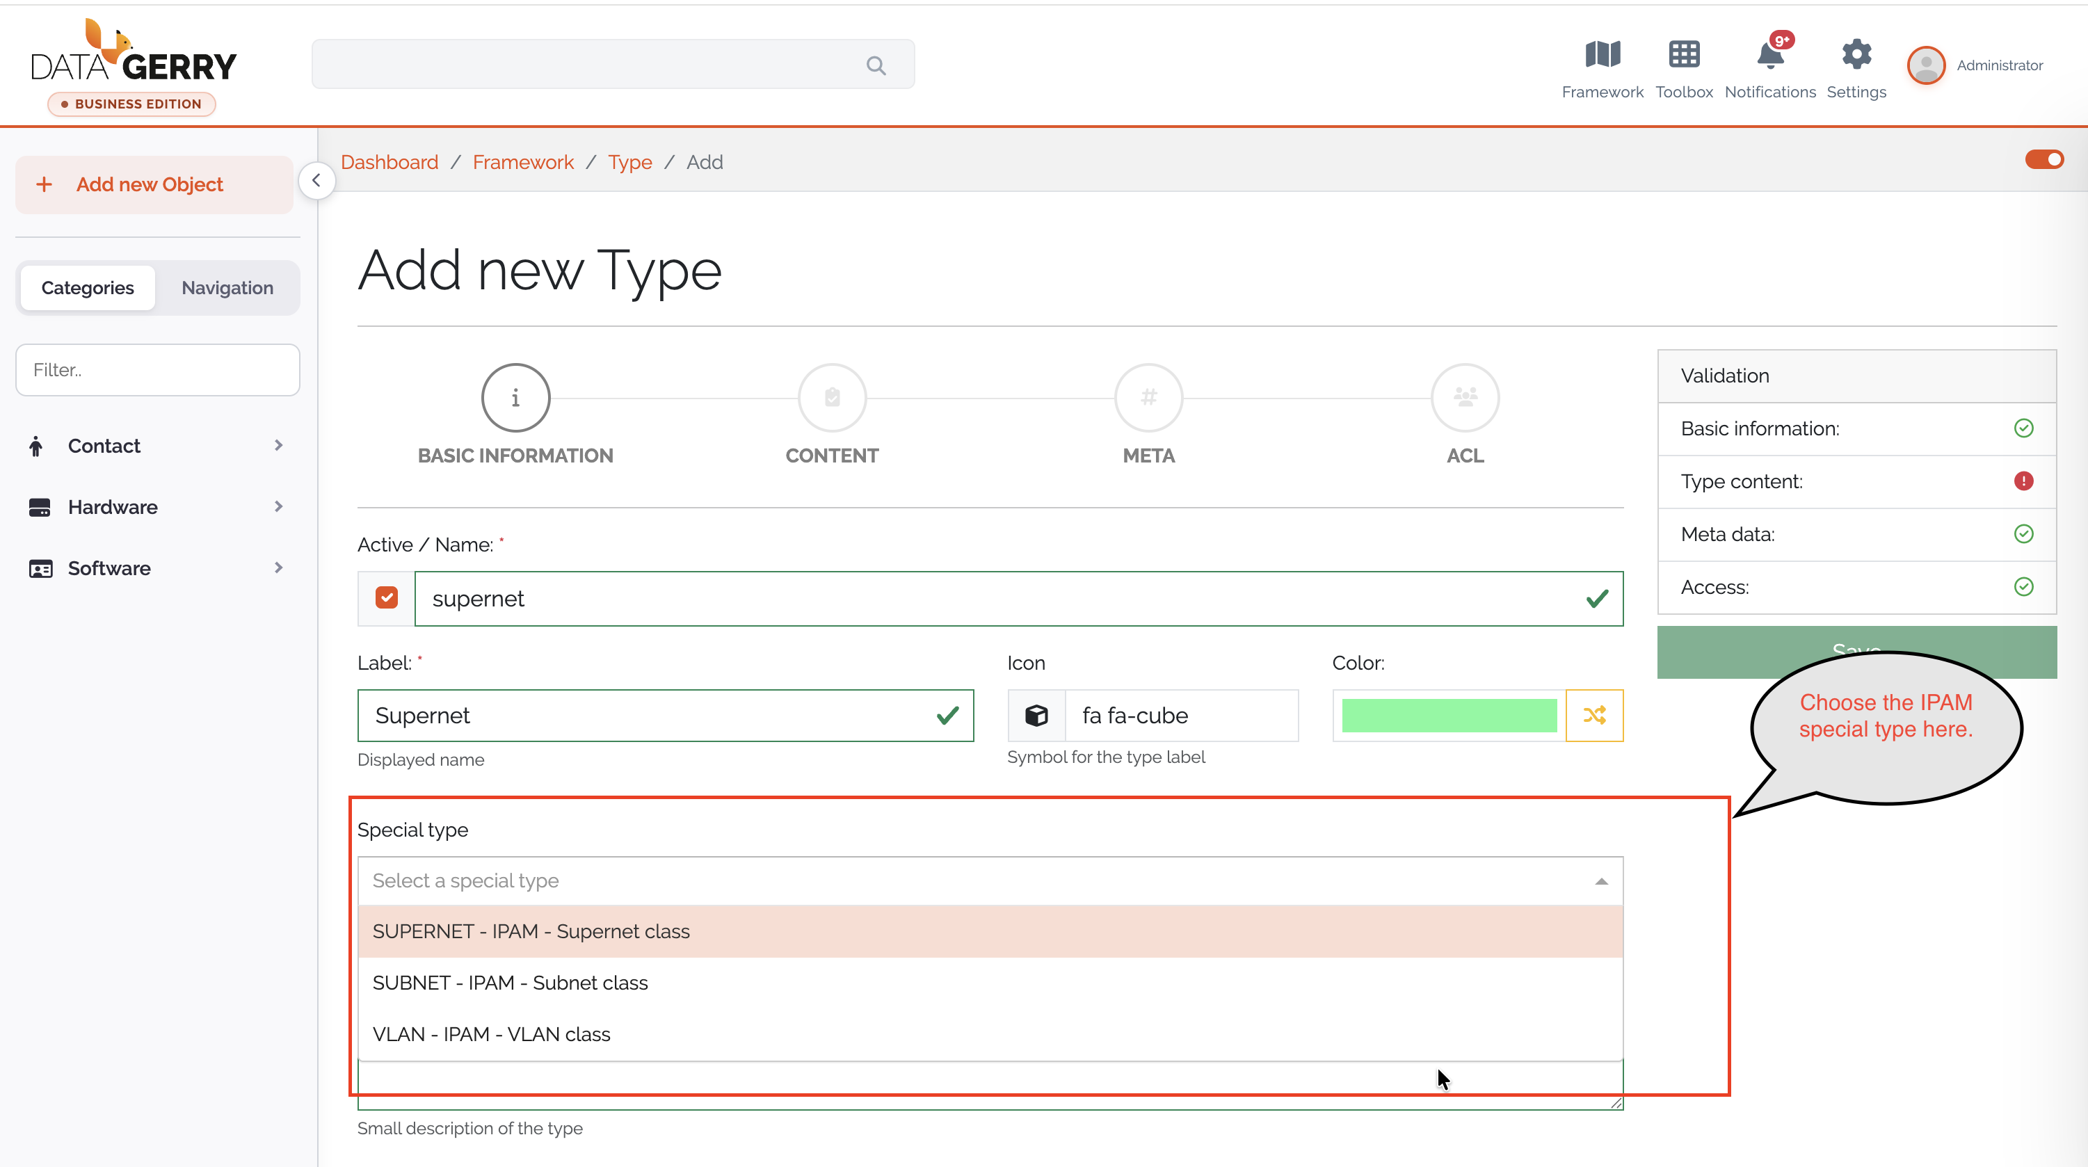Click the Meta step hashtag icon
The width and height of the screenshot is (2088, 1167).
click(1148, 397)
